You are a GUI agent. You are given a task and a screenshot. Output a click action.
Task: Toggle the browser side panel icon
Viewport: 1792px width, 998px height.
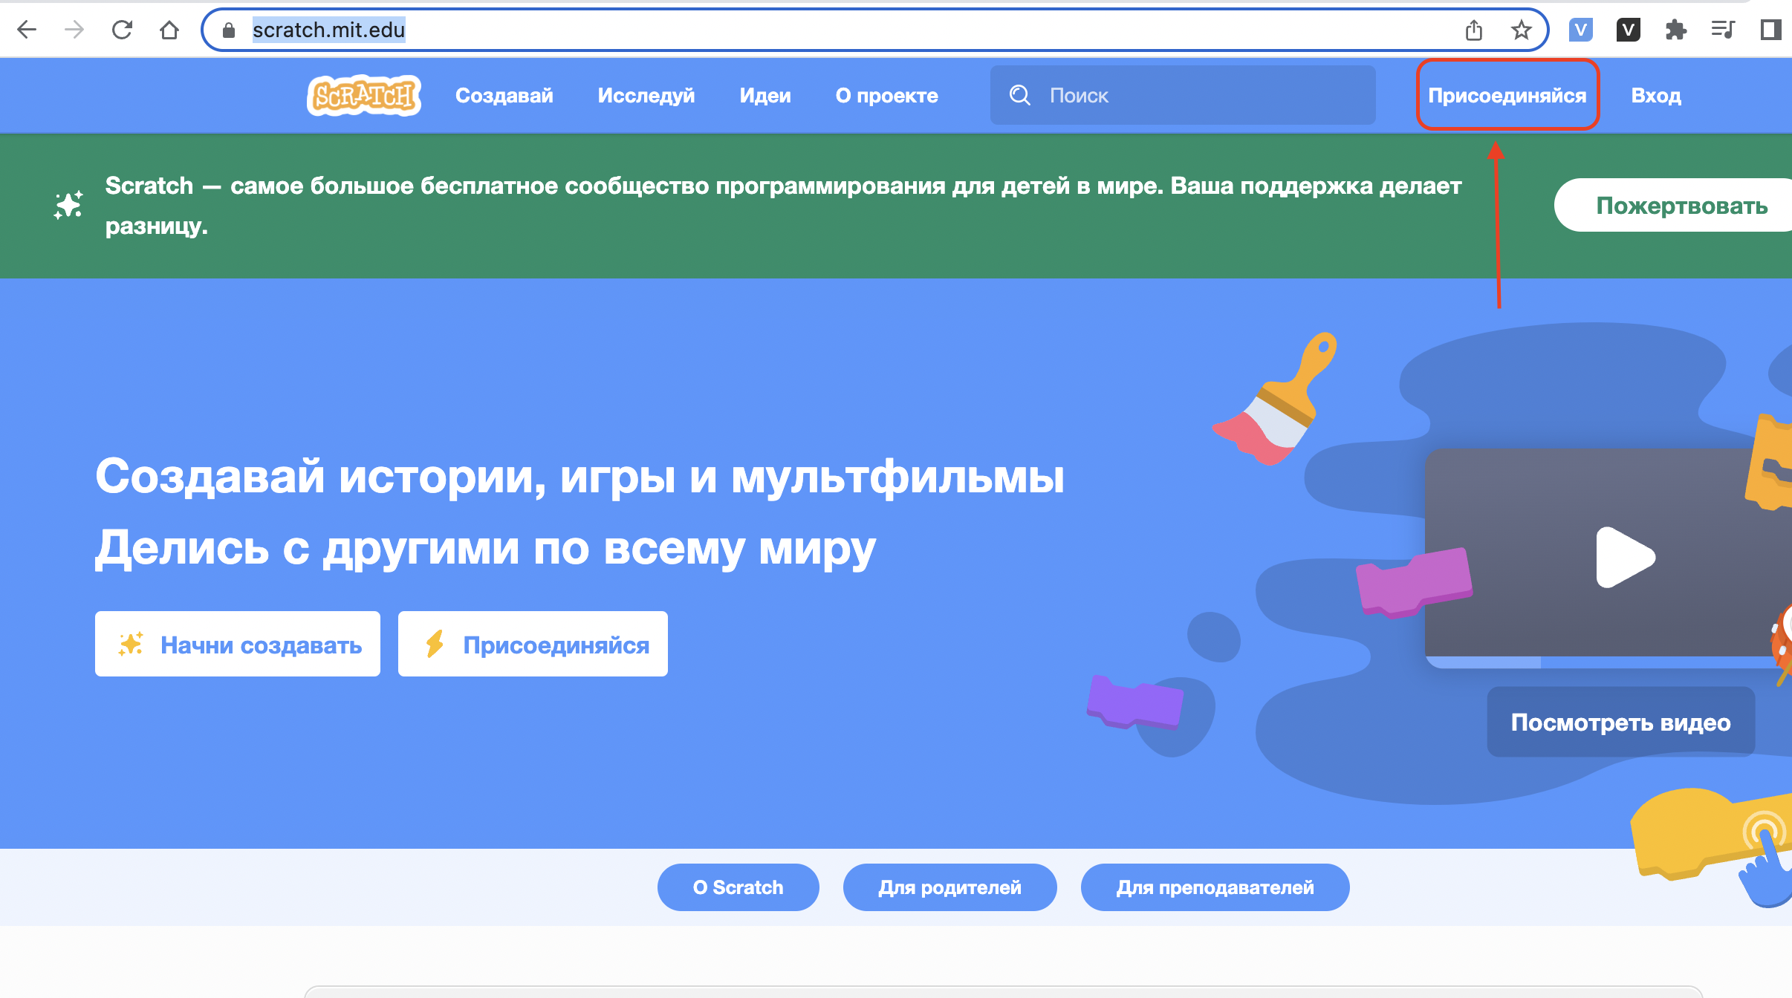tap(1771, 30)
